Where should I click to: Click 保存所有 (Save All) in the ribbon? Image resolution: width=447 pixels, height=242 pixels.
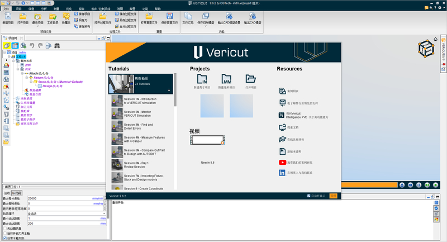tap(82, 26)
